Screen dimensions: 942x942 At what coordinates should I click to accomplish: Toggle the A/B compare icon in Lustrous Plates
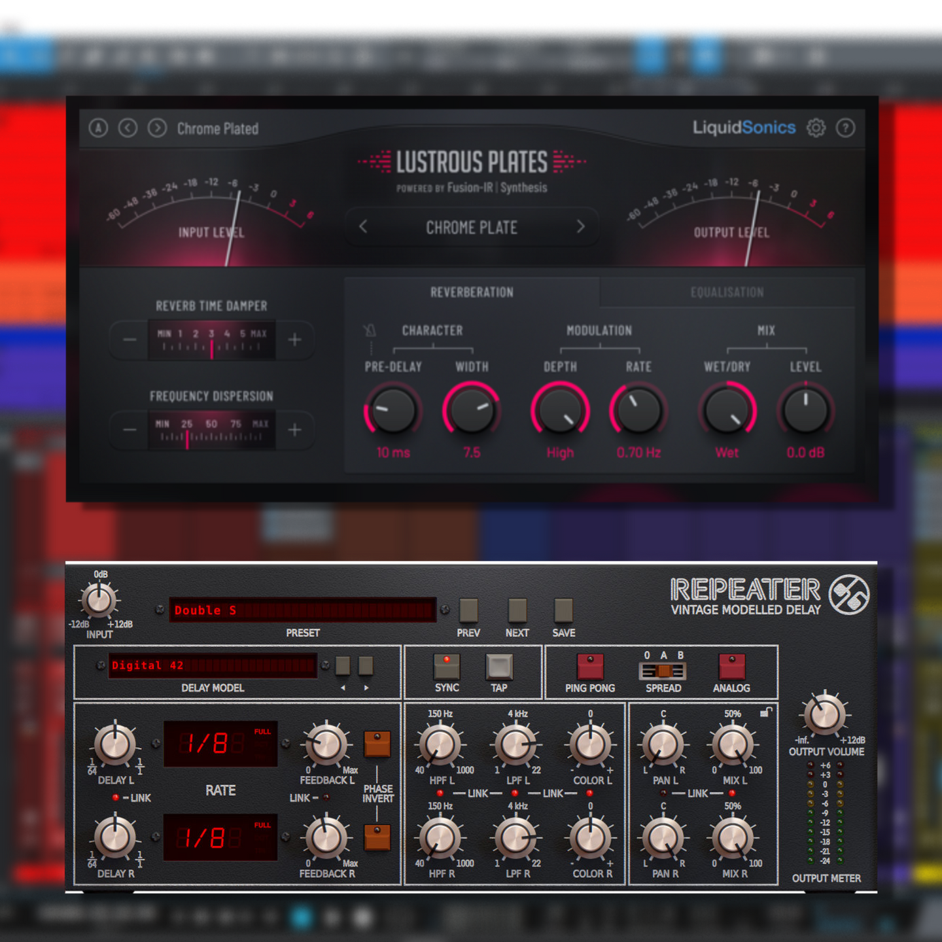coord(98,128)
